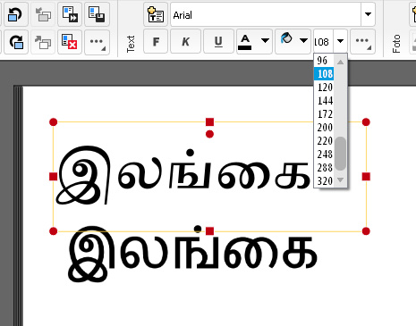This screenshot has height=326, width=416.
Task: Click the delete page icon with red X
Action: [x=70, y=42]
